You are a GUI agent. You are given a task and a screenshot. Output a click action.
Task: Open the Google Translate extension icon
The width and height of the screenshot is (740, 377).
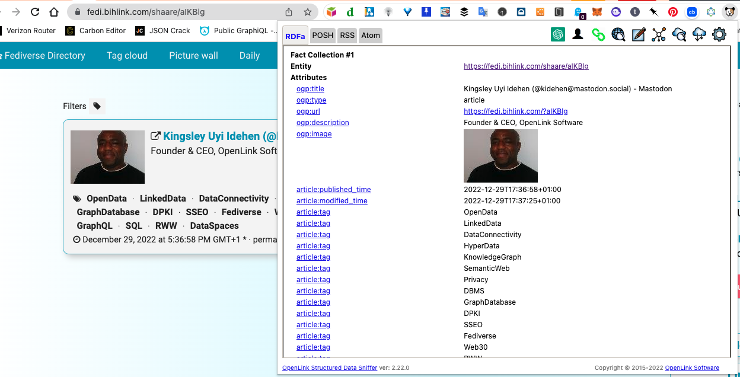(x=483, y=12)
